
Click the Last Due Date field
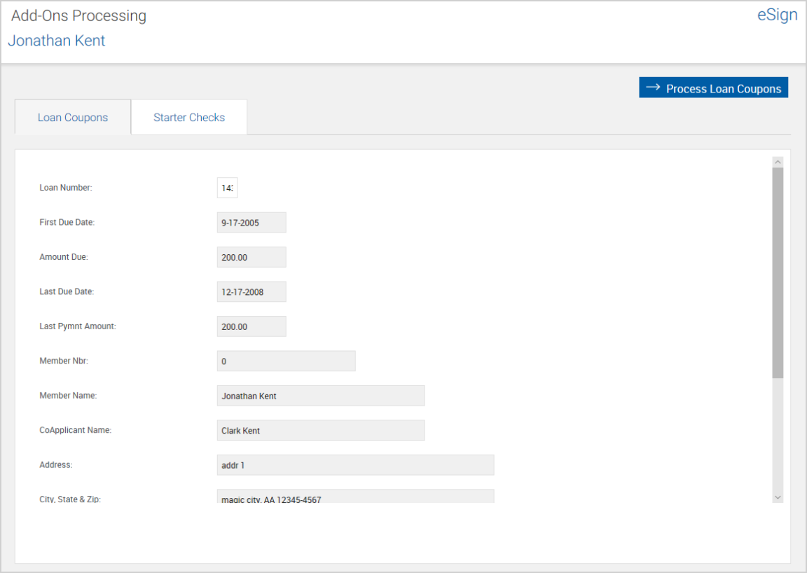(x=251, y=291)
